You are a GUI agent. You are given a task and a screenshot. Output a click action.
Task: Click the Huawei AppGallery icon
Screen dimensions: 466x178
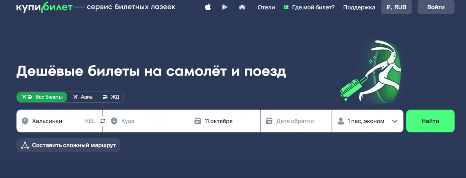click(x=242, y=7)
